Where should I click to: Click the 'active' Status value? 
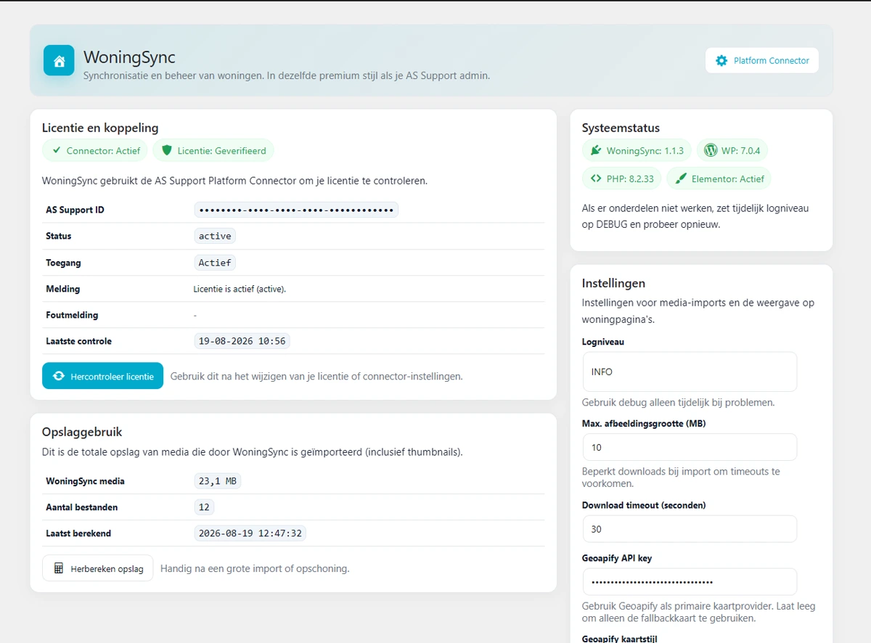pos(215,236)
